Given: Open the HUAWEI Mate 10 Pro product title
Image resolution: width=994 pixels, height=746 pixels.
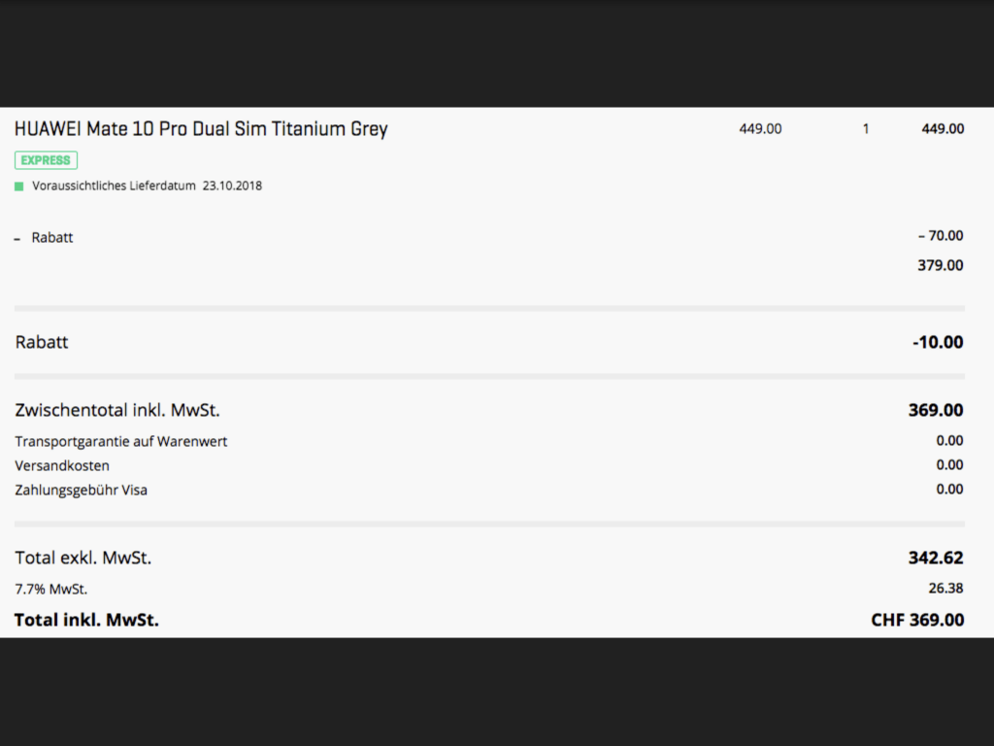Looking at the screenshot, I should point(201,128).
